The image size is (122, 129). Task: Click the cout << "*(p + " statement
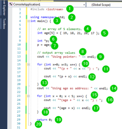(71, 69)
